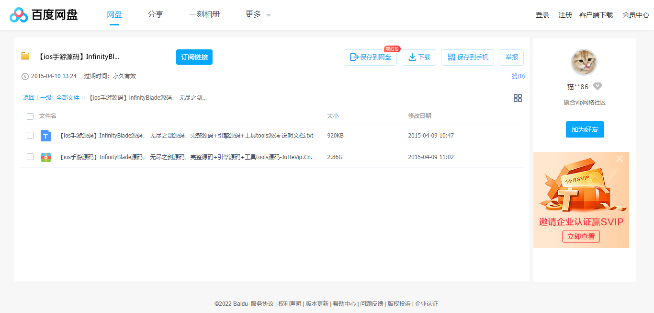Click 立即查看 in the SVIP banner
The width and height of the screenshot is (654, 313).
coord(581,236)
